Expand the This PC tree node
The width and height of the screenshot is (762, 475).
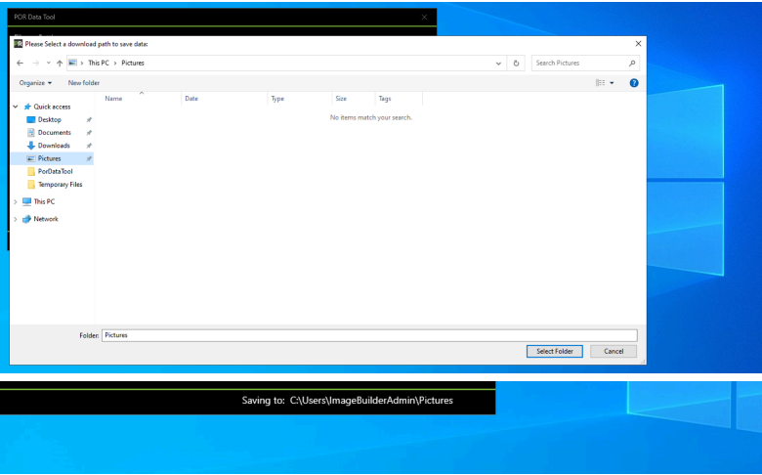[16, 201]
